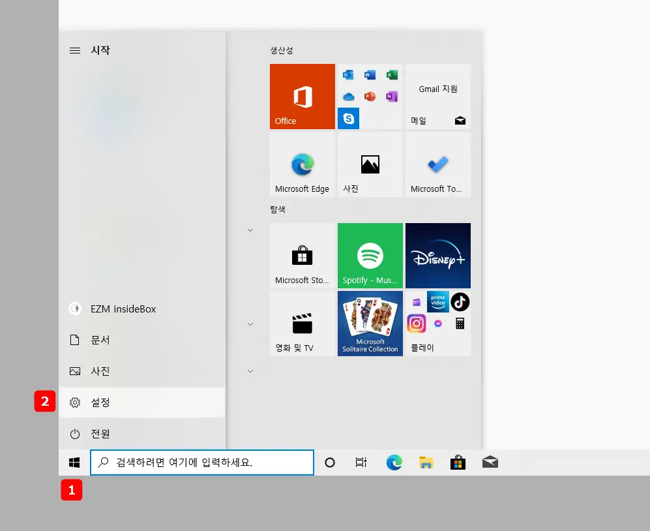Open the 영화 및 TV tile
Viewport: 650px width, 531px height.
click(x=303, y=323)
